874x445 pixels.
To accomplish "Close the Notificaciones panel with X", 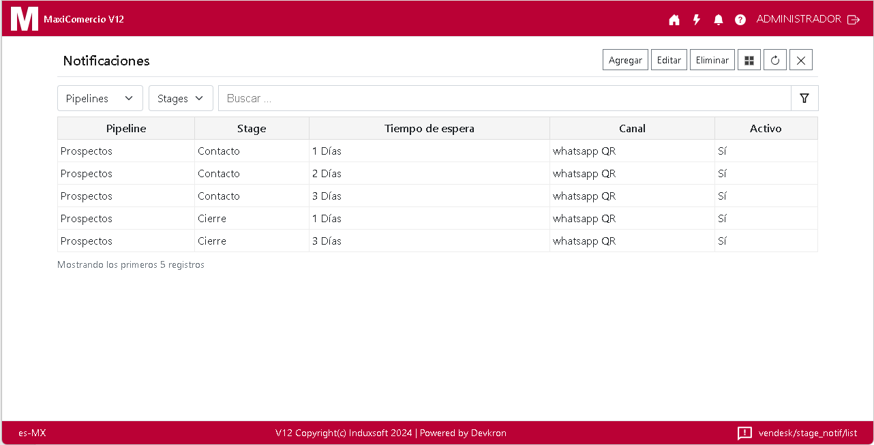I will tap(801, 60).
